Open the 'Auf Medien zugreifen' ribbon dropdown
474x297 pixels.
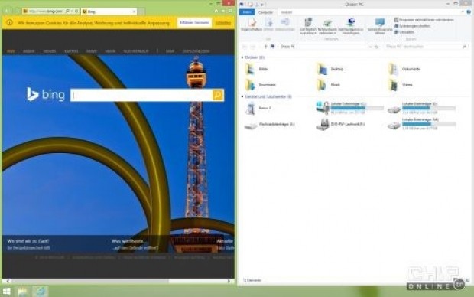click(308, 27)
